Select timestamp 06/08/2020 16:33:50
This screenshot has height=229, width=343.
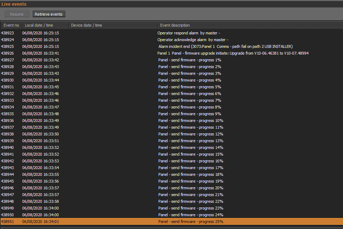[x=40, y=134]
